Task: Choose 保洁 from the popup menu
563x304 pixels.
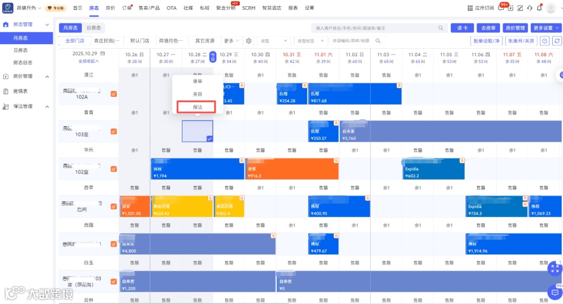Action: point(198,107)
